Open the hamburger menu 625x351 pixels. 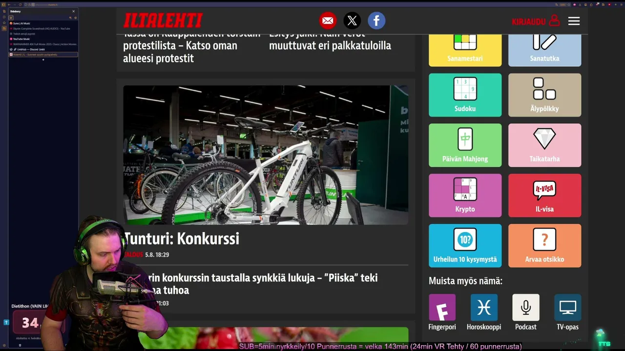pyautogui.click(x=574, y=21)
